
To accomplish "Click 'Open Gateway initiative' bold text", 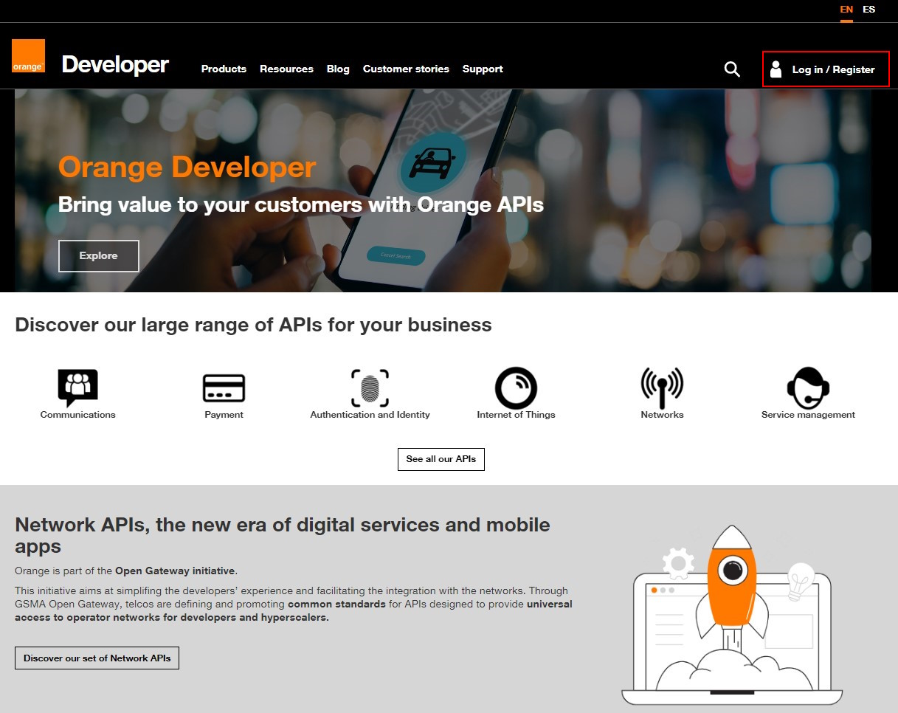I will (x=175, y=571).
